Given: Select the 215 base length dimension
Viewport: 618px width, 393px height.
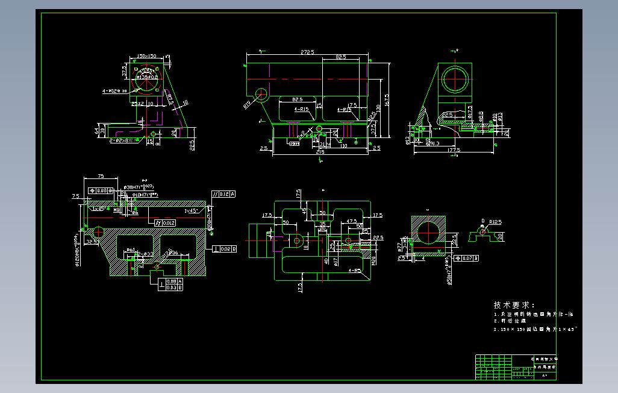Looking at the screenshot, I should 320,152.
